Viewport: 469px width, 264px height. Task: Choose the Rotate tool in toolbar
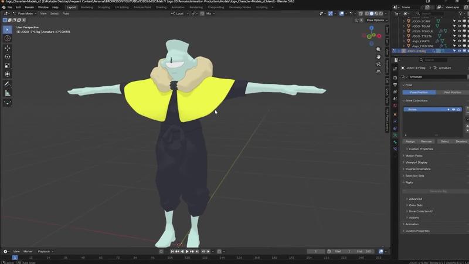tap(8, 56)
